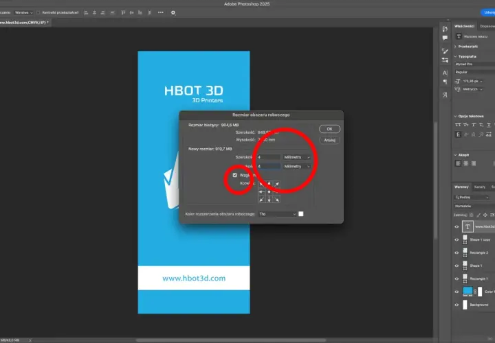Open the Normalnie blend mode dropdown

pos(474,206)
